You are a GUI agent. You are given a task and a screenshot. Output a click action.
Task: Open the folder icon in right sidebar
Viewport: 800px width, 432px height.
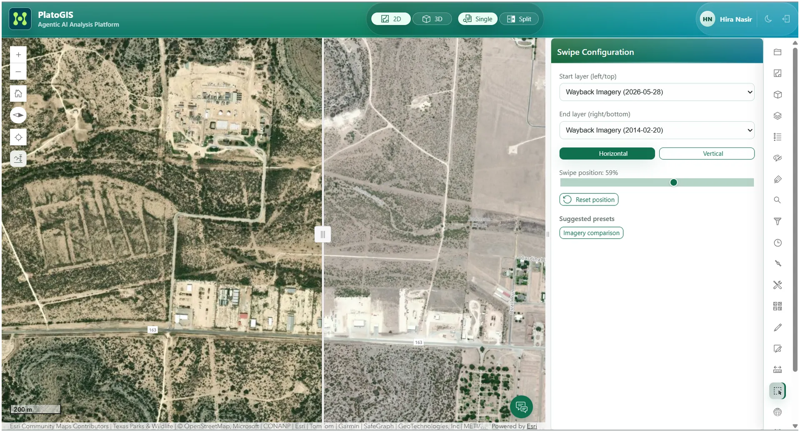coord(777,52)
